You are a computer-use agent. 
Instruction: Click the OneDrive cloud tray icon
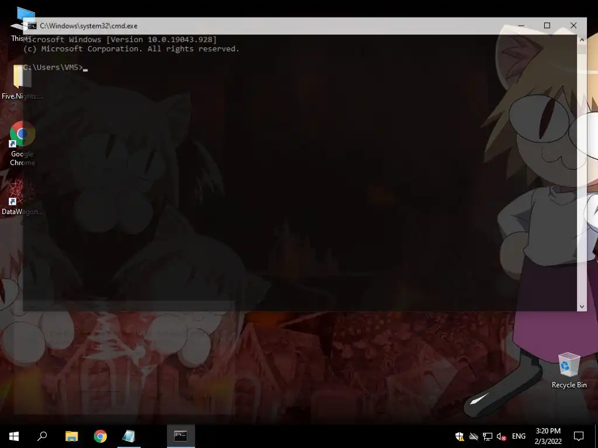[473, 436]
